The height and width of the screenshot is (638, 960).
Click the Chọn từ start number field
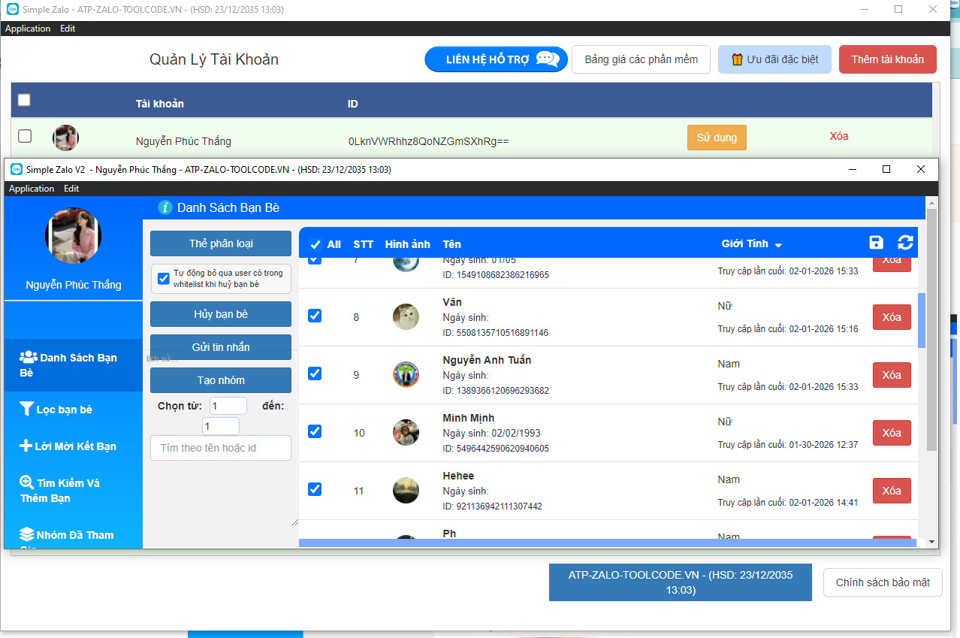pos(228,406)
